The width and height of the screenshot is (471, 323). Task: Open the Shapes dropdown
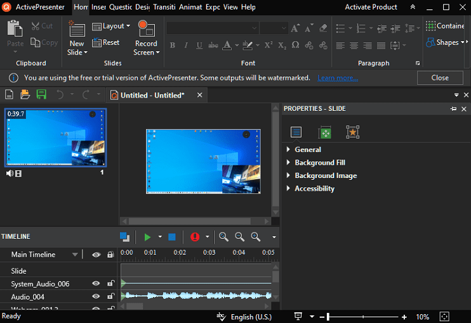tap(445, 42)
